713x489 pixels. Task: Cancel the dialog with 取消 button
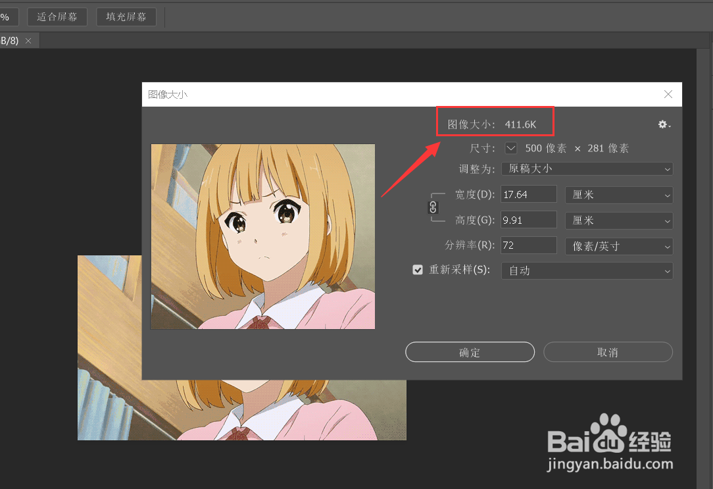608,352
